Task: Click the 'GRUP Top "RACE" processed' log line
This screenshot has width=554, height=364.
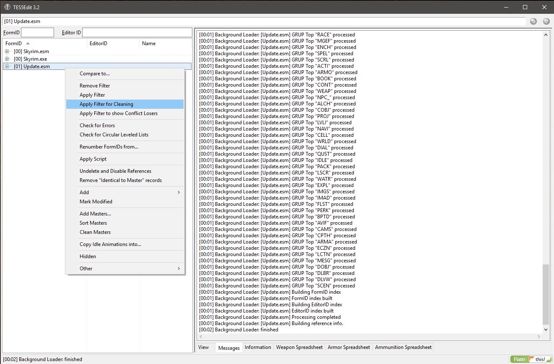Action: 277,35
